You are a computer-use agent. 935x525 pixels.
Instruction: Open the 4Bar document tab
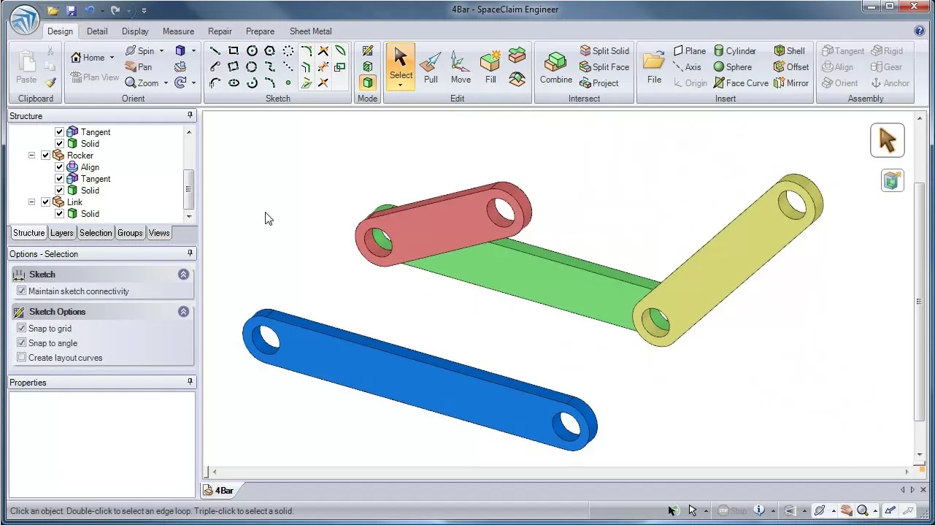click(219, 490)
